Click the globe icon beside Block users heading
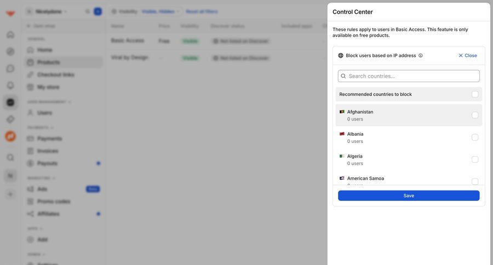Viewport: 493px width, 265px height. click(341, 55)
